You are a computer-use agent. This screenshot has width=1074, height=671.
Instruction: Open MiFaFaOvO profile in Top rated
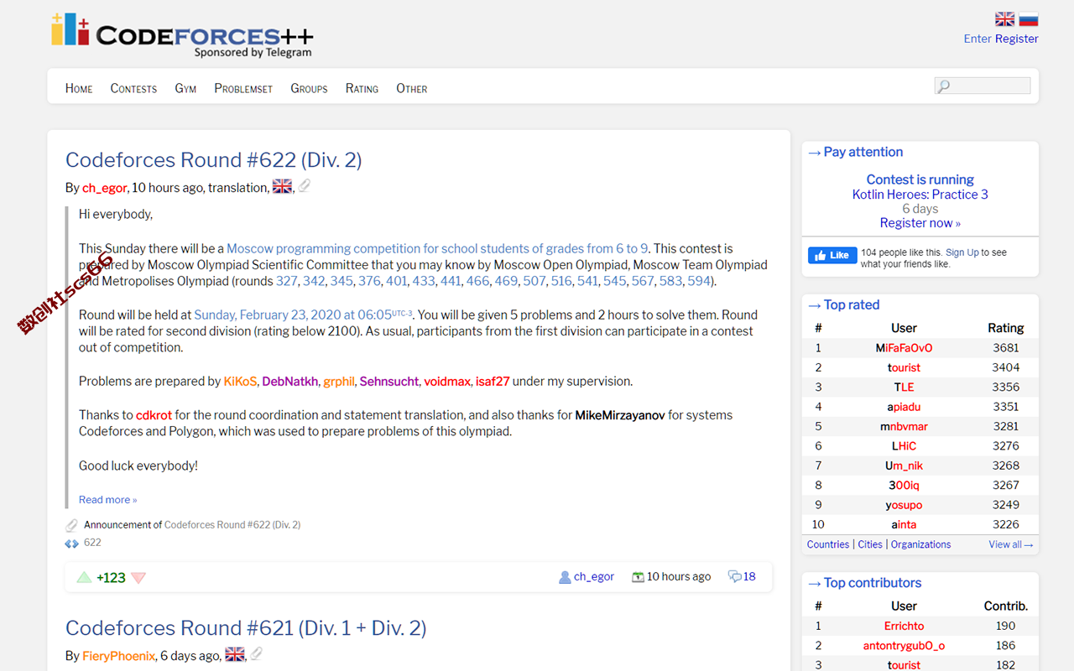[x=904, y=348]
